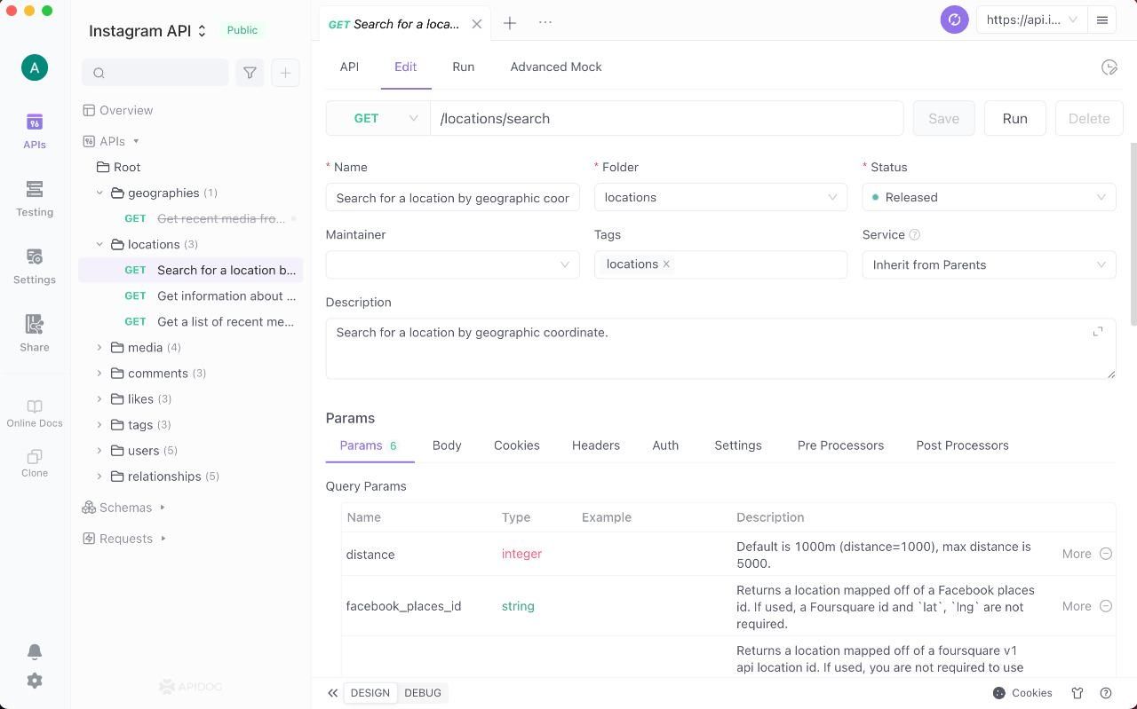Open the Share section
1137x709 pixels.
click(x=35, y=333)
